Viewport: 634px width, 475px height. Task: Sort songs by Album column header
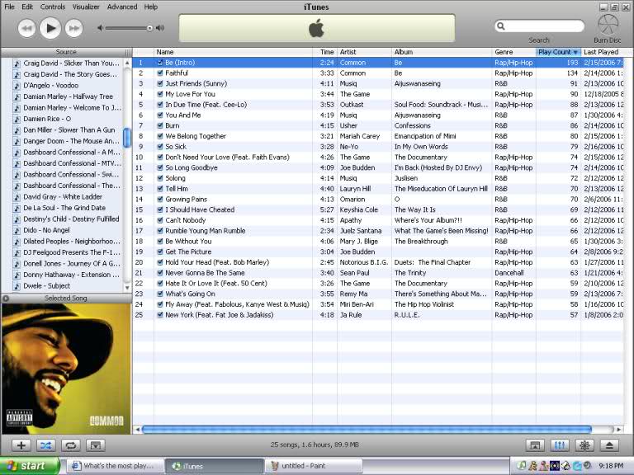coord(442,52)
